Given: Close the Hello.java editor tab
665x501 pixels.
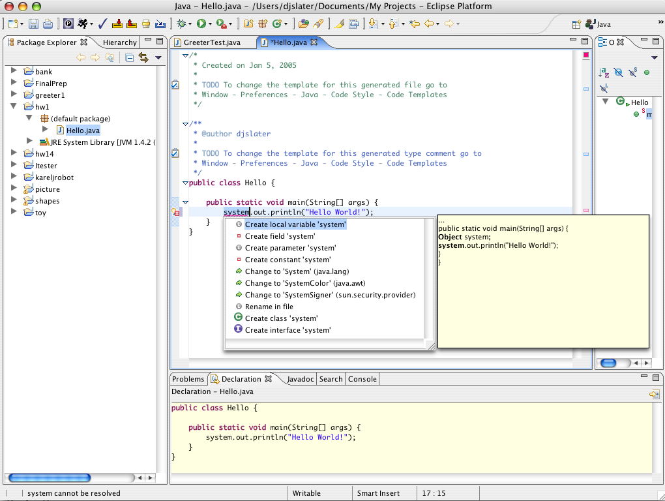Looking at the screenshot, I should (x=314, y=42).
